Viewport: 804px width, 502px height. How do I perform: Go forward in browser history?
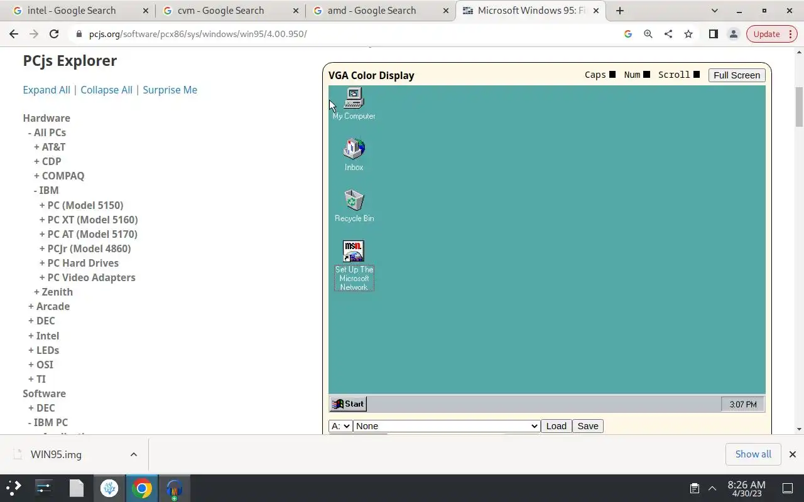click(x=34, y=34)
